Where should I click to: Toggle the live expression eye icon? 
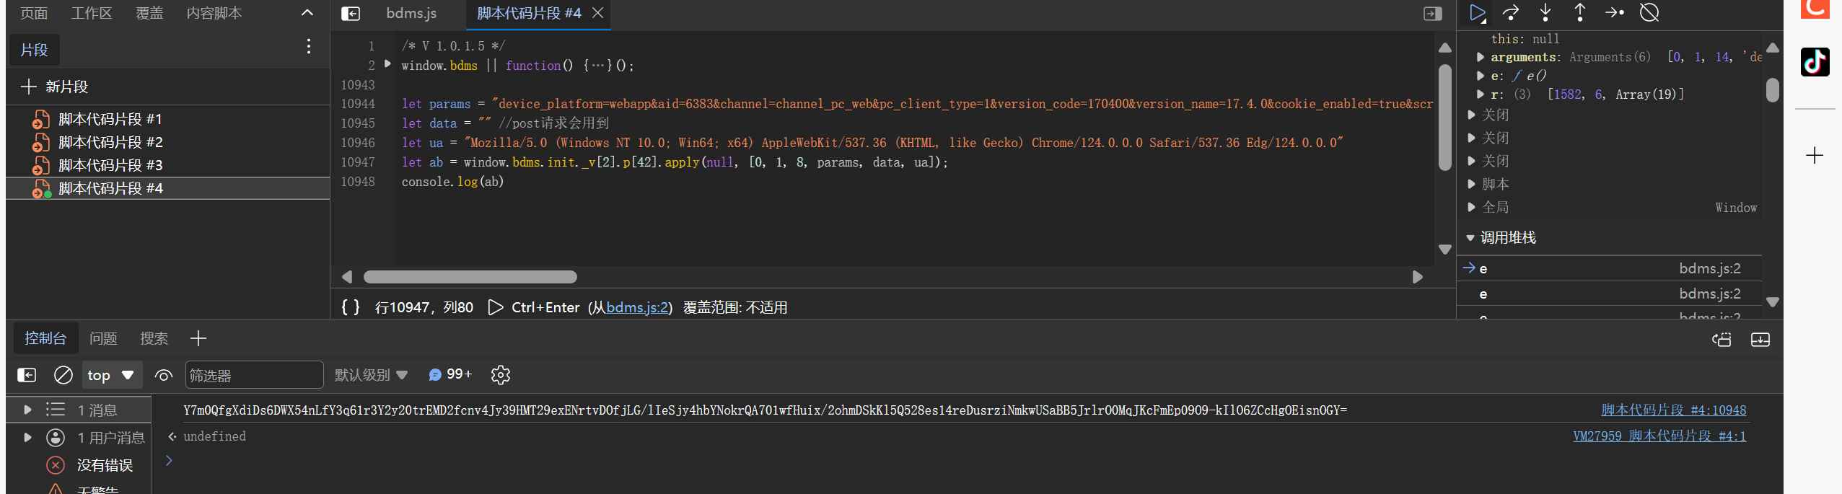pyautogui.click(x=164, y=375)
